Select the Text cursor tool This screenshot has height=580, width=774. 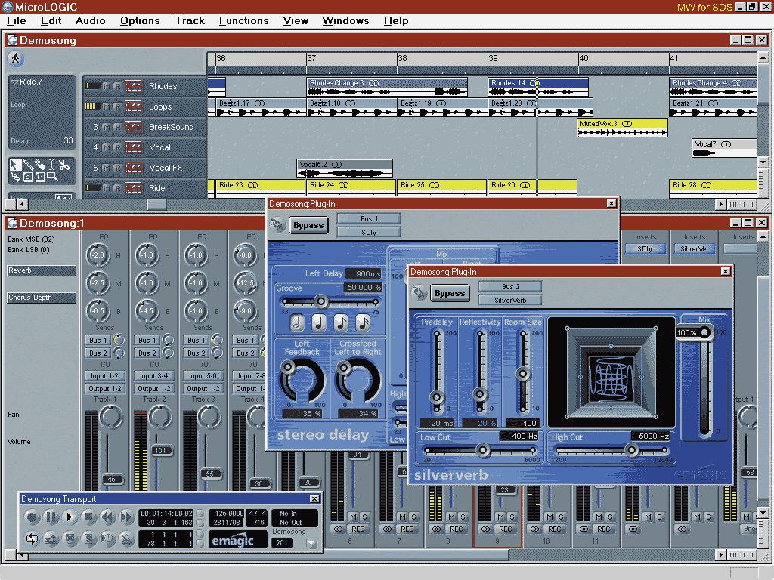tap(51, 165)
